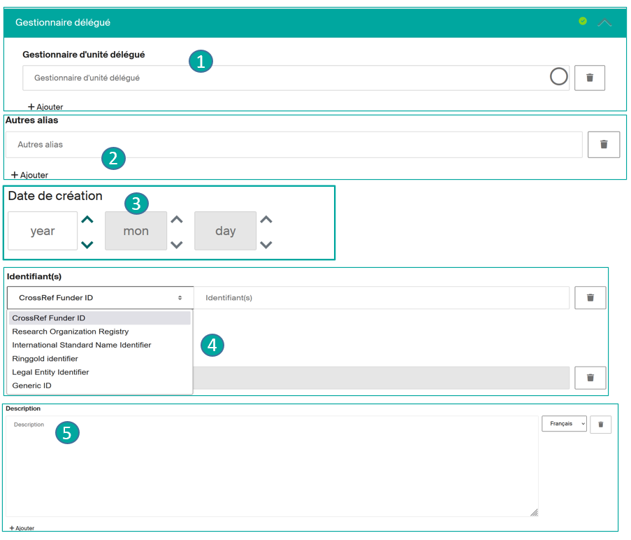Open the Français language dropdown
This screenshot has height=540, width=631.
coord(563,424)
